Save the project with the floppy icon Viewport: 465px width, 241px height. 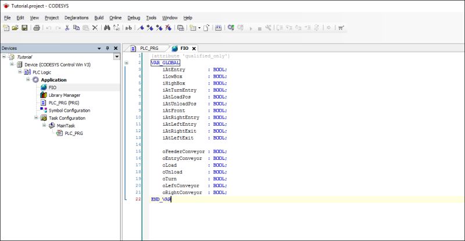click(24, 28)
